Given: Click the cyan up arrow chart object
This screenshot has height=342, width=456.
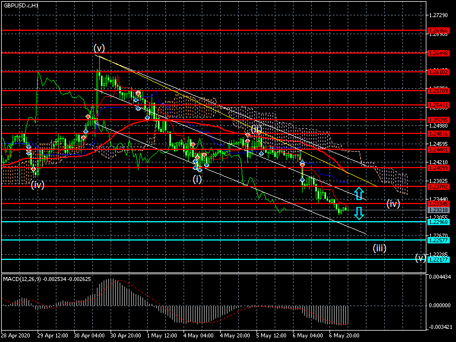Looking at the screenshot, I should coord(359,193).
